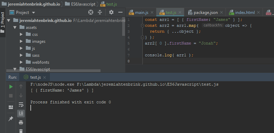Collapse the ES6Javascript folder arrow

tap(15, 69)
